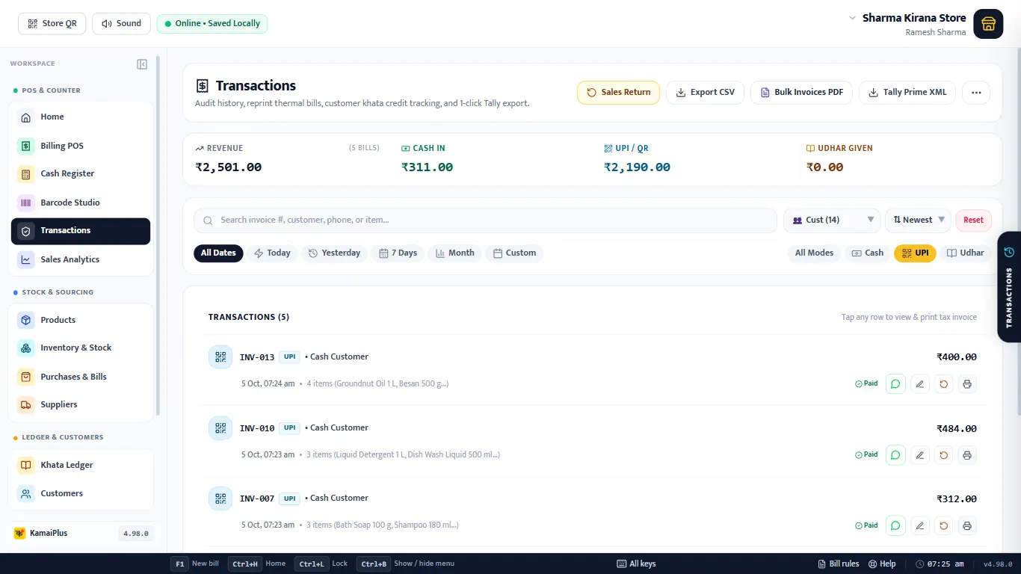
Task: Filter payment mode to Cash
Action: (868, 253)
